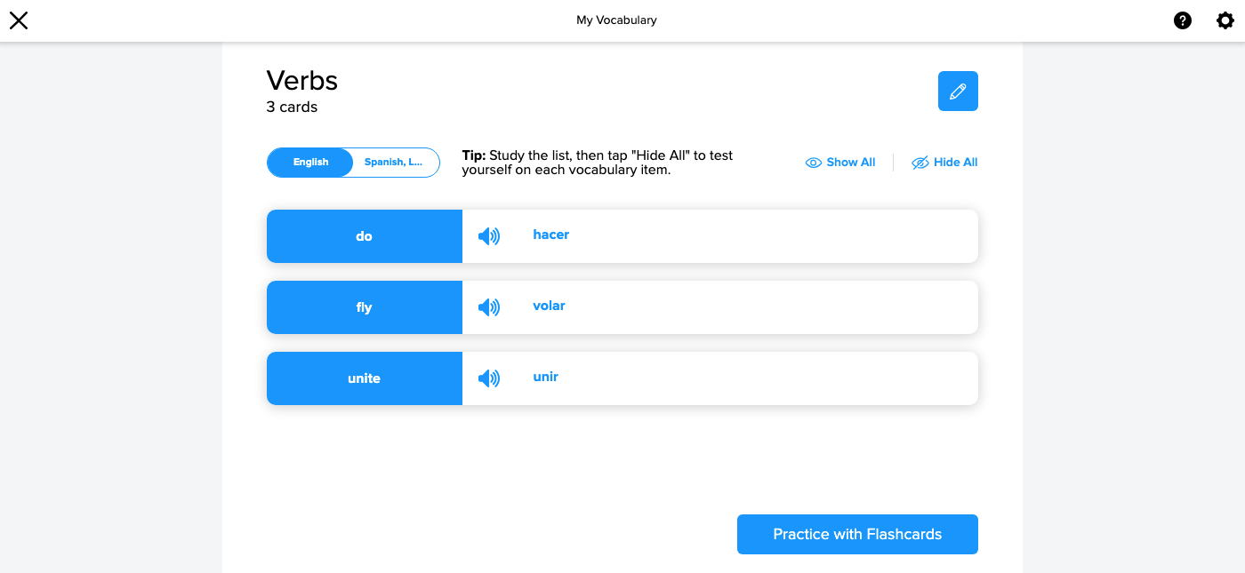Click the translation word unir
1245x573 pixels.
(545, 377)
